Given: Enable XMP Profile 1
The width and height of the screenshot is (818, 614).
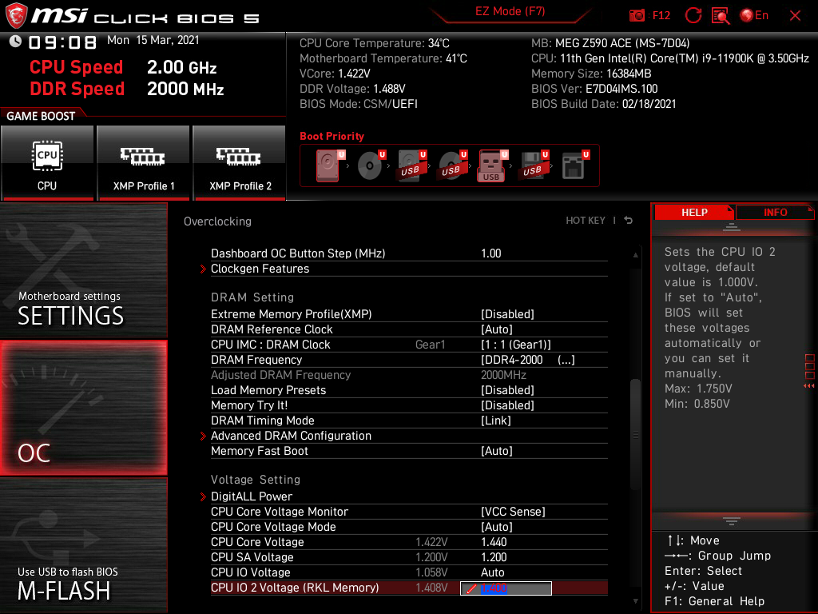Looking at the screenshot, I should (144, 163).
